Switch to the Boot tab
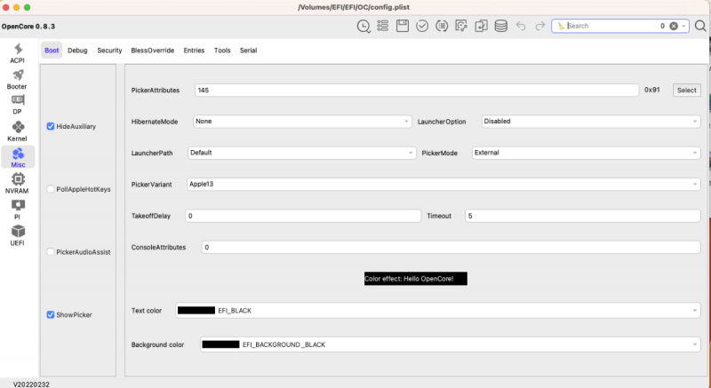711x388 pixels. [x=52, y=51]
